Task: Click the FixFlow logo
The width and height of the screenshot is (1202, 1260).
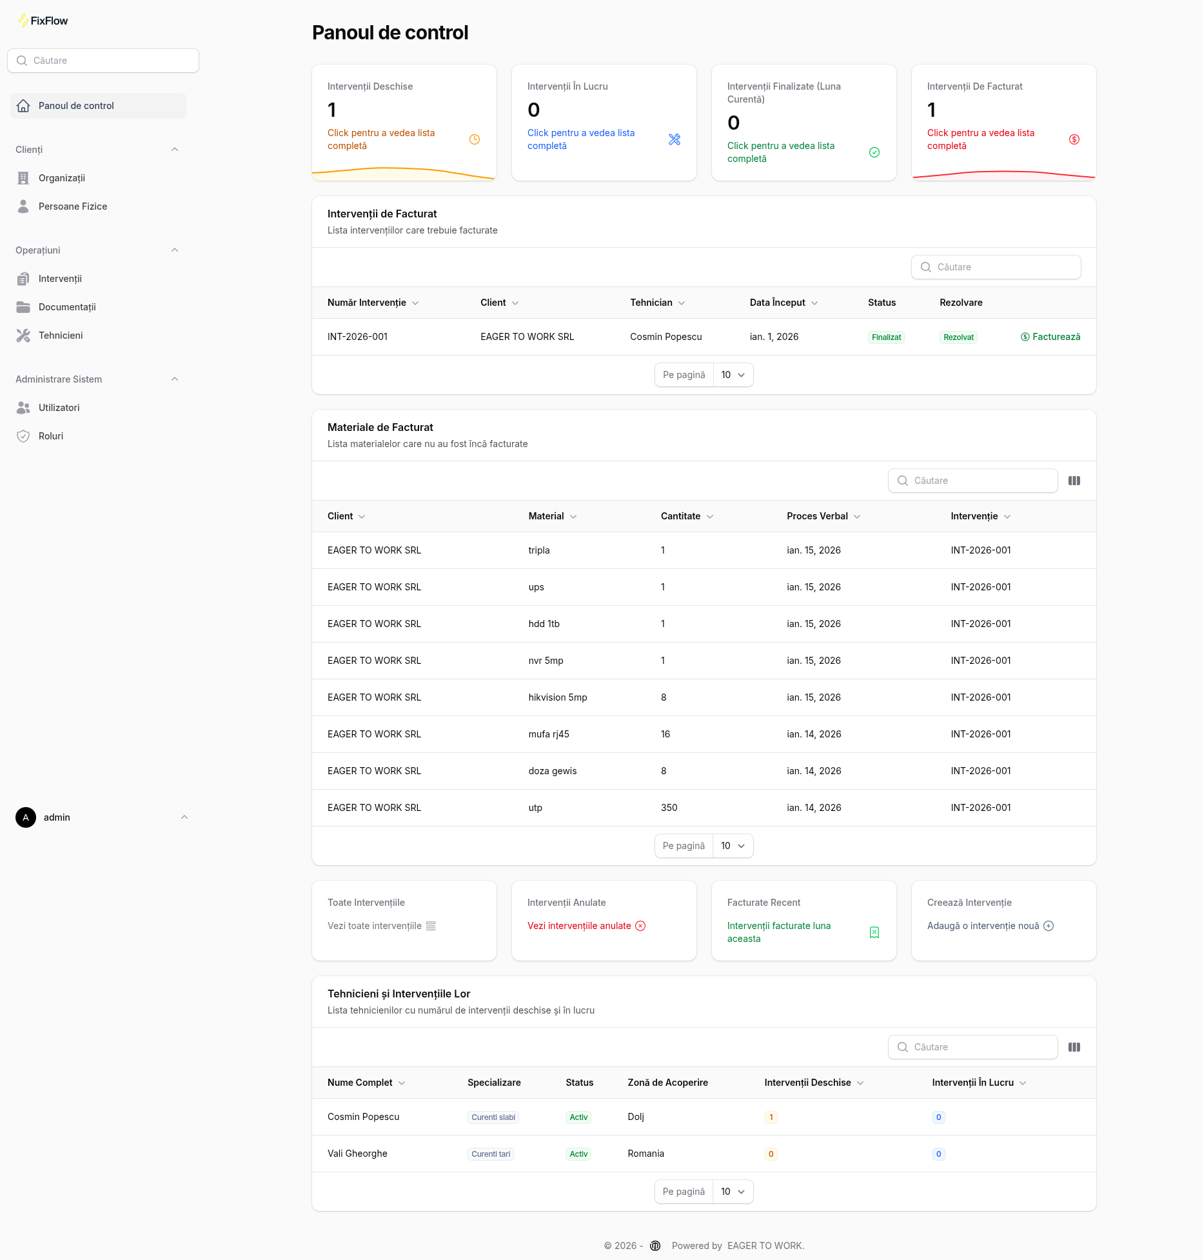Action: click(x=43, y=21)
